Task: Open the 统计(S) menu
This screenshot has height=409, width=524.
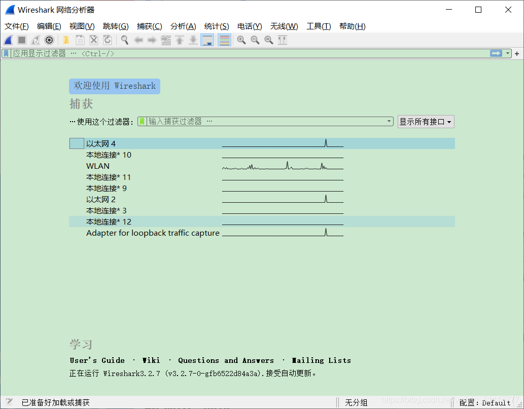Action: pyautogui.click(x=217, y=26)
